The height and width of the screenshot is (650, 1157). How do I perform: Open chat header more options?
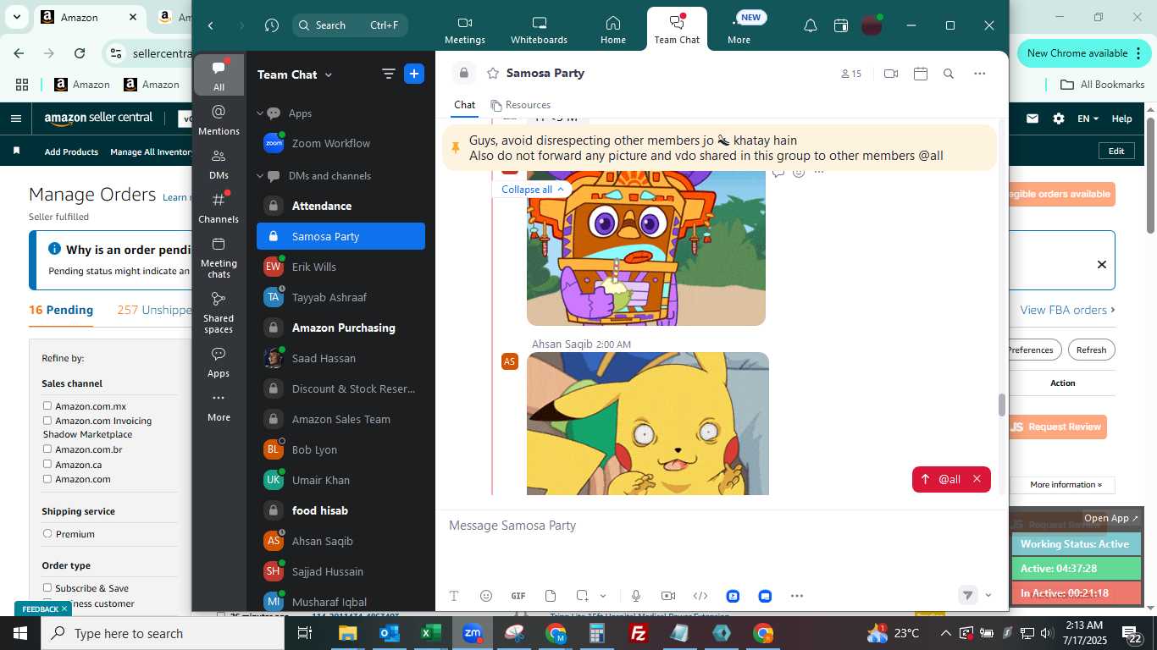(980, 74)
